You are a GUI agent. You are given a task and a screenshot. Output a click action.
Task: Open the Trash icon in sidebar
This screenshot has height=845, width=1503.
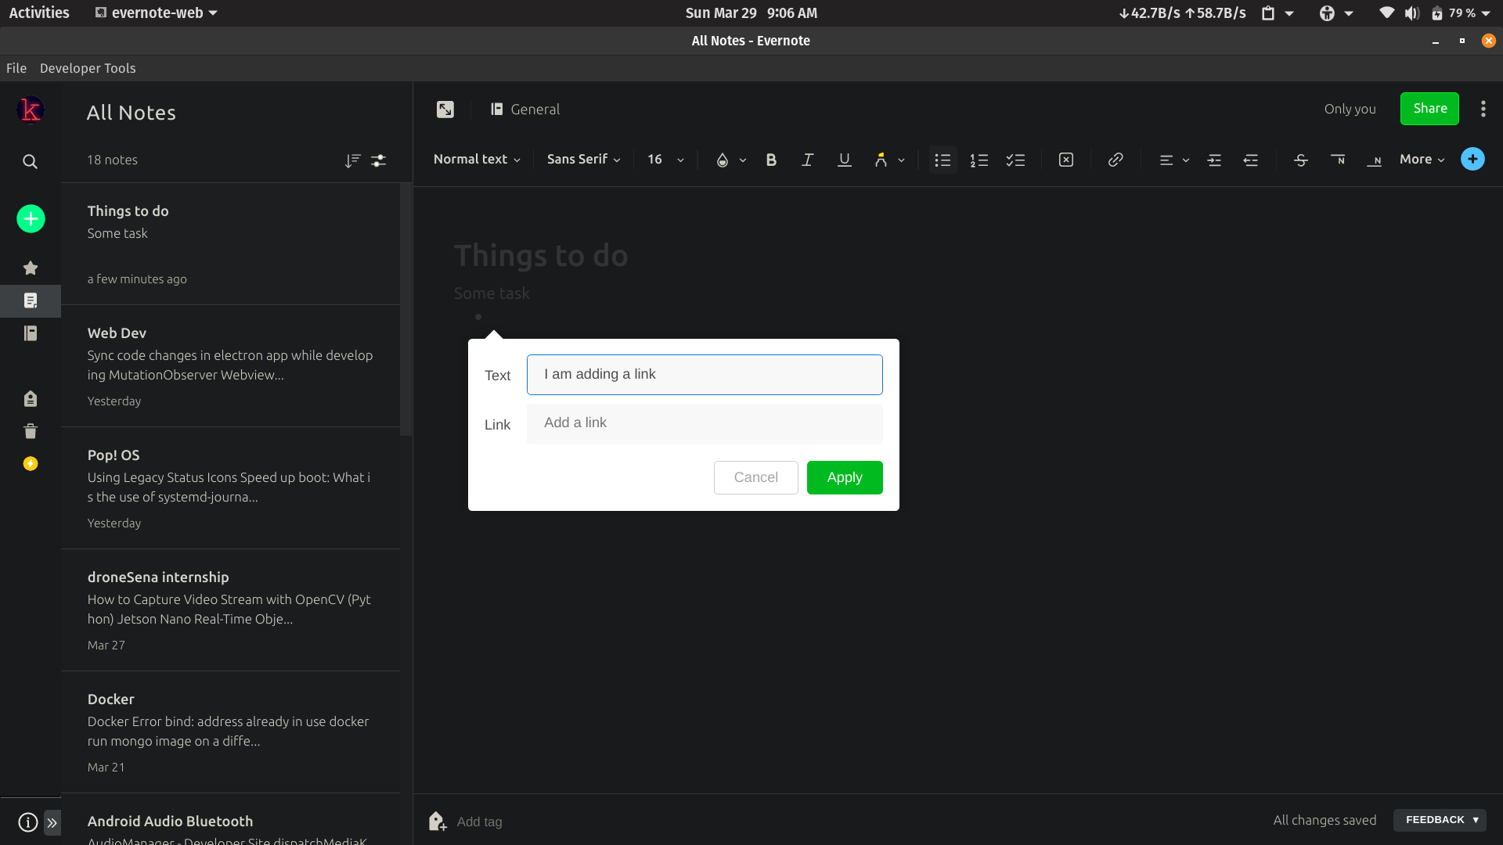point(31,431)
